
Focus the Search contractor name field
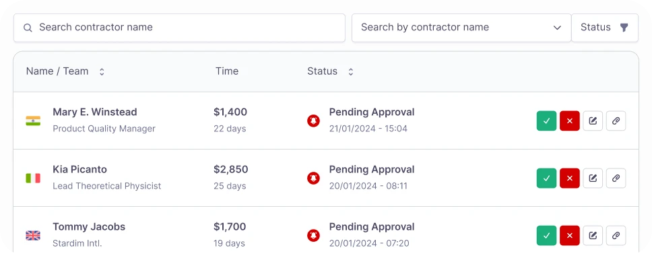[180, 28]
